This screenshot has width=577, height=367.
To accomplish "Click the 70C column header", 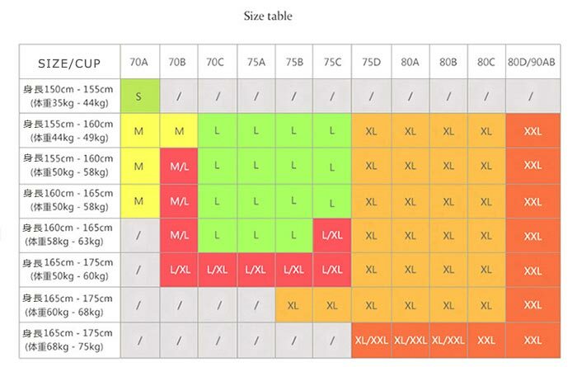I will point(217,62).
